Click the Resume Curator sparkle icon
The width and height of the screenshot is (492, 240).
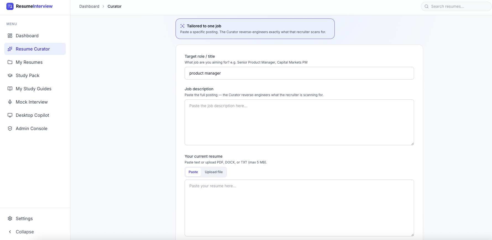pyautogui.click(x=10, y=49)
